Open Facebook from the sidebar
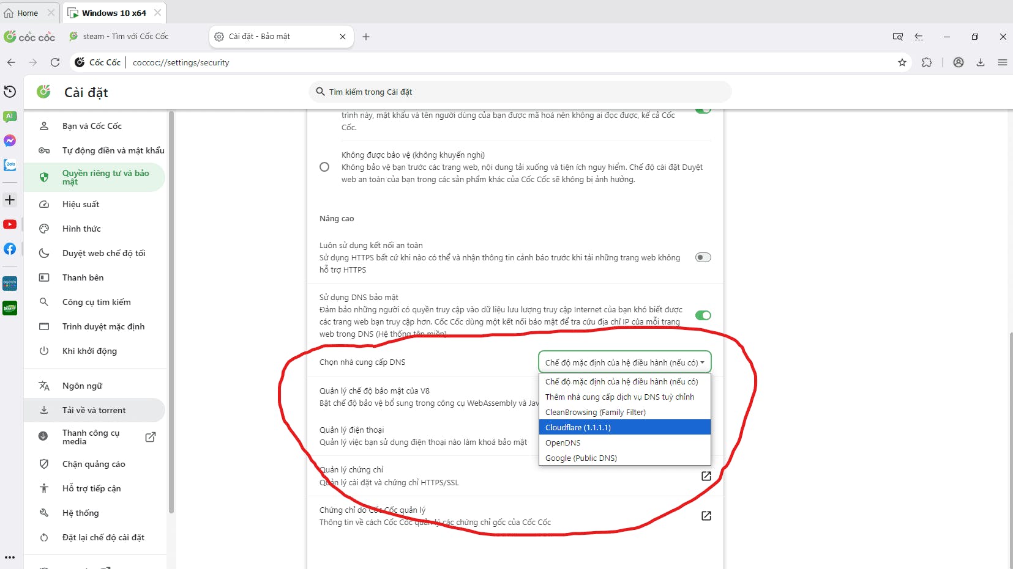Image resolution: width=1013 pixels, height=569 pixels. point(10,249)
